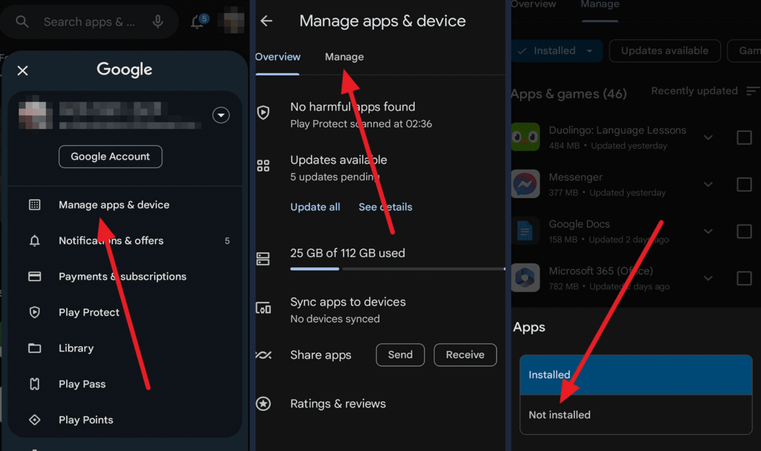
Task: Click the Apps & games (46) heading
Action: (x=569, y=94)
